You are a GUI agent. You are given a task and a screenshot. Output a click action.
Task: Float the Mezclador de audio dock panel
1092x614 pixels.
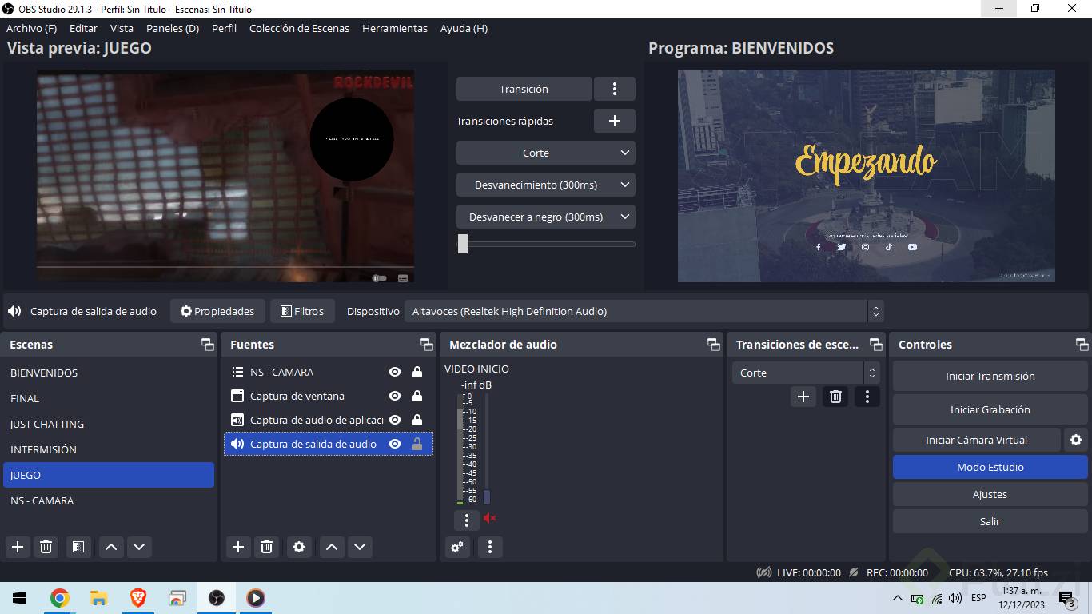[x=714, y=345]
